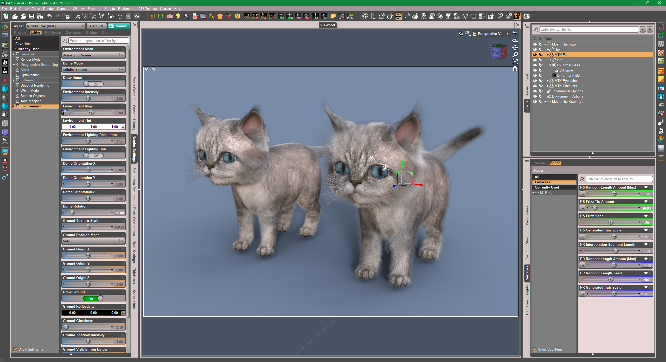
Task: Hide MTK Whiskers with eye icon
Action: (x=535, y=86)
